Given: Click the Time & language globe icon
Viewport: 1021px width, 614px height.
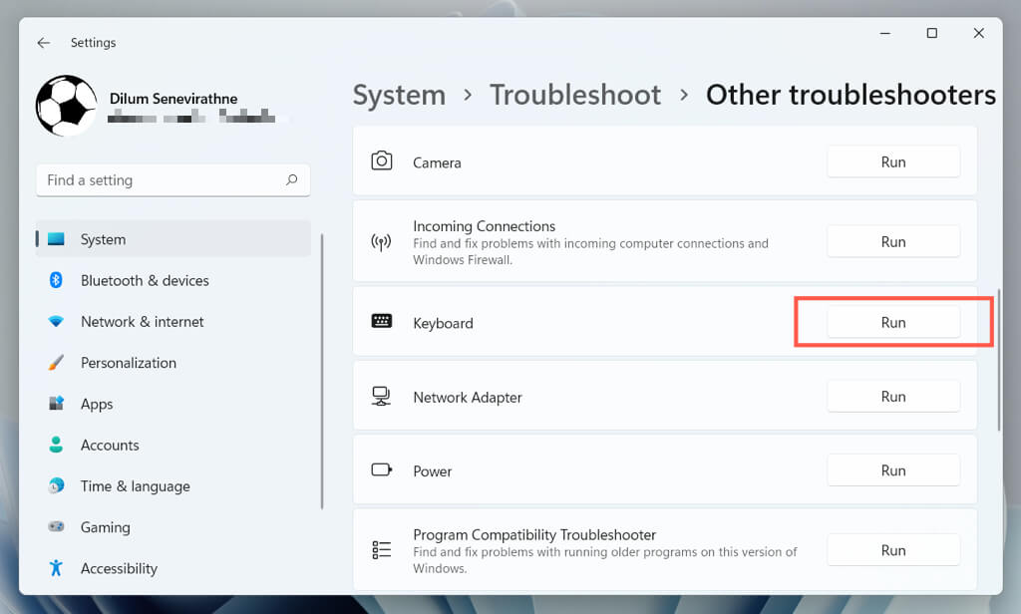Looking at the screenshot, I should (57, 486).
